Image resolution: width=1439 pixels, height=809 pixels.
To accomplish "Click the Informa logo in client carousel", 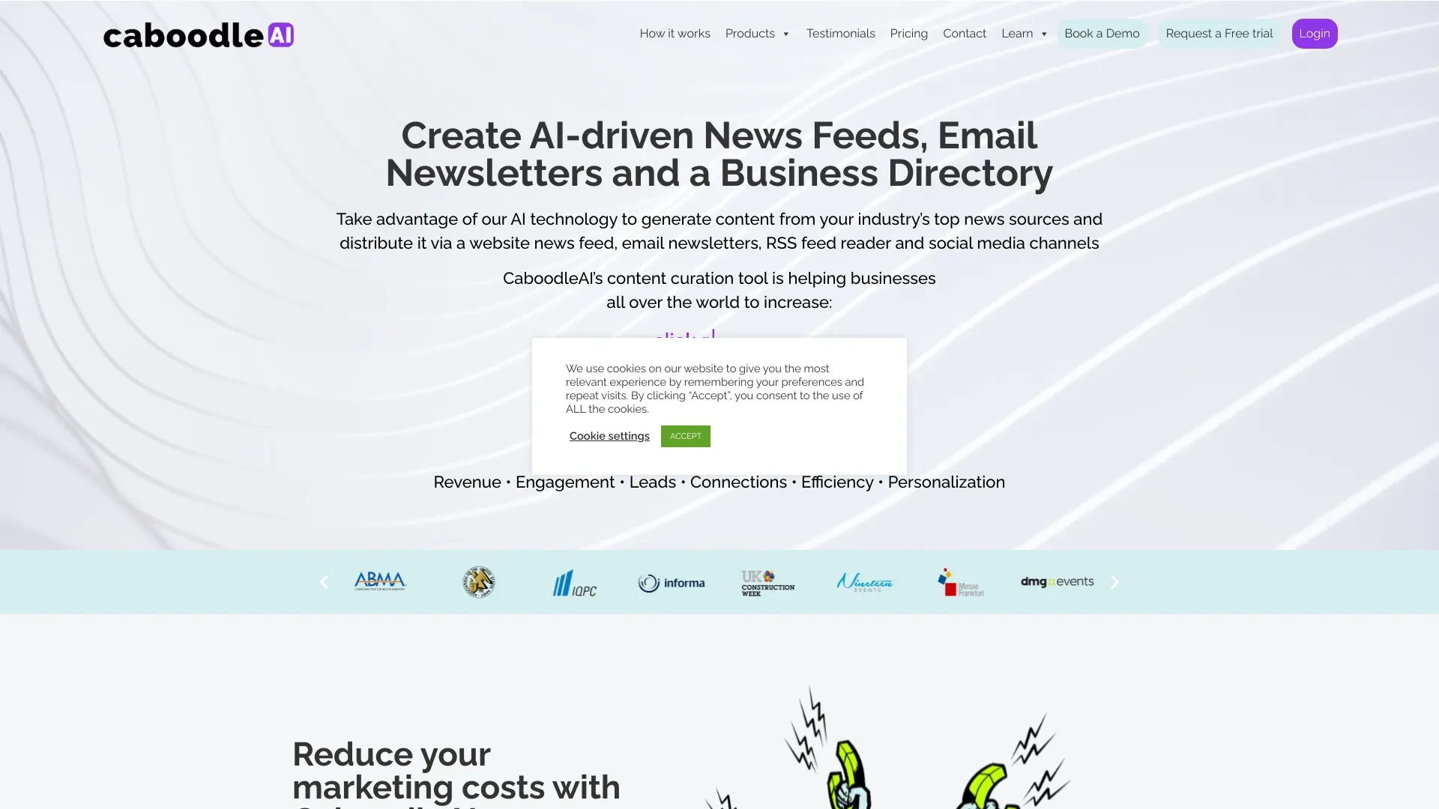I will click(x=671, y=582).
